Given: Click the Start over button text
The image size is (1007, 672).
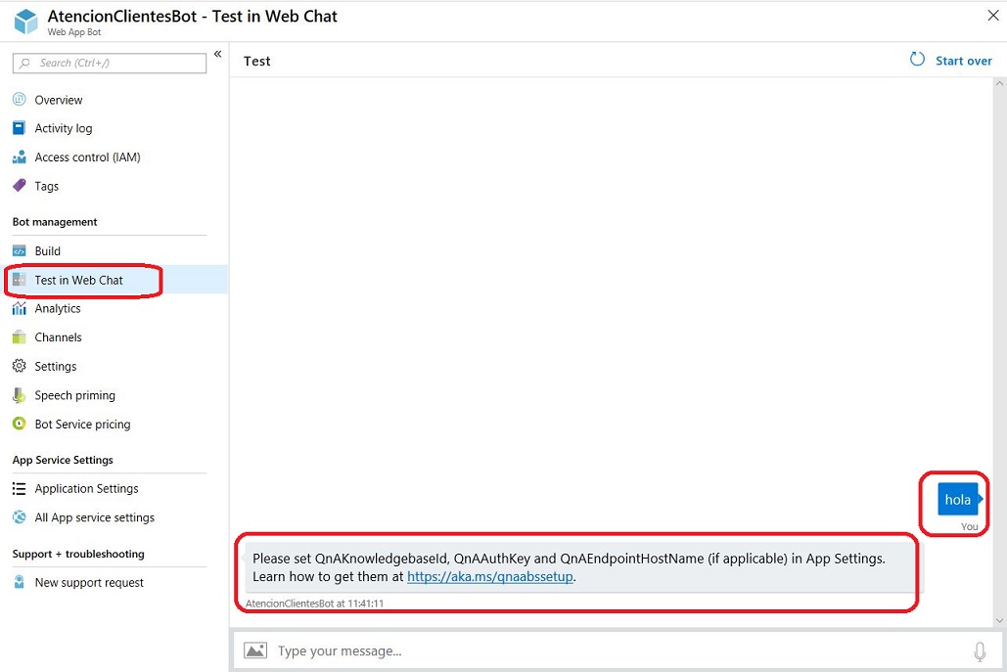Looking at the screenshot, I should [x=963, y=61].
